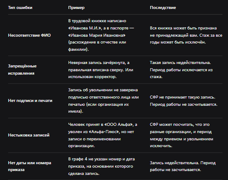The width and height of the screenshot is (228, 180).
Task: Click the text 'Стаж за все годы может быть исключён'
Action: click(186, 39)
